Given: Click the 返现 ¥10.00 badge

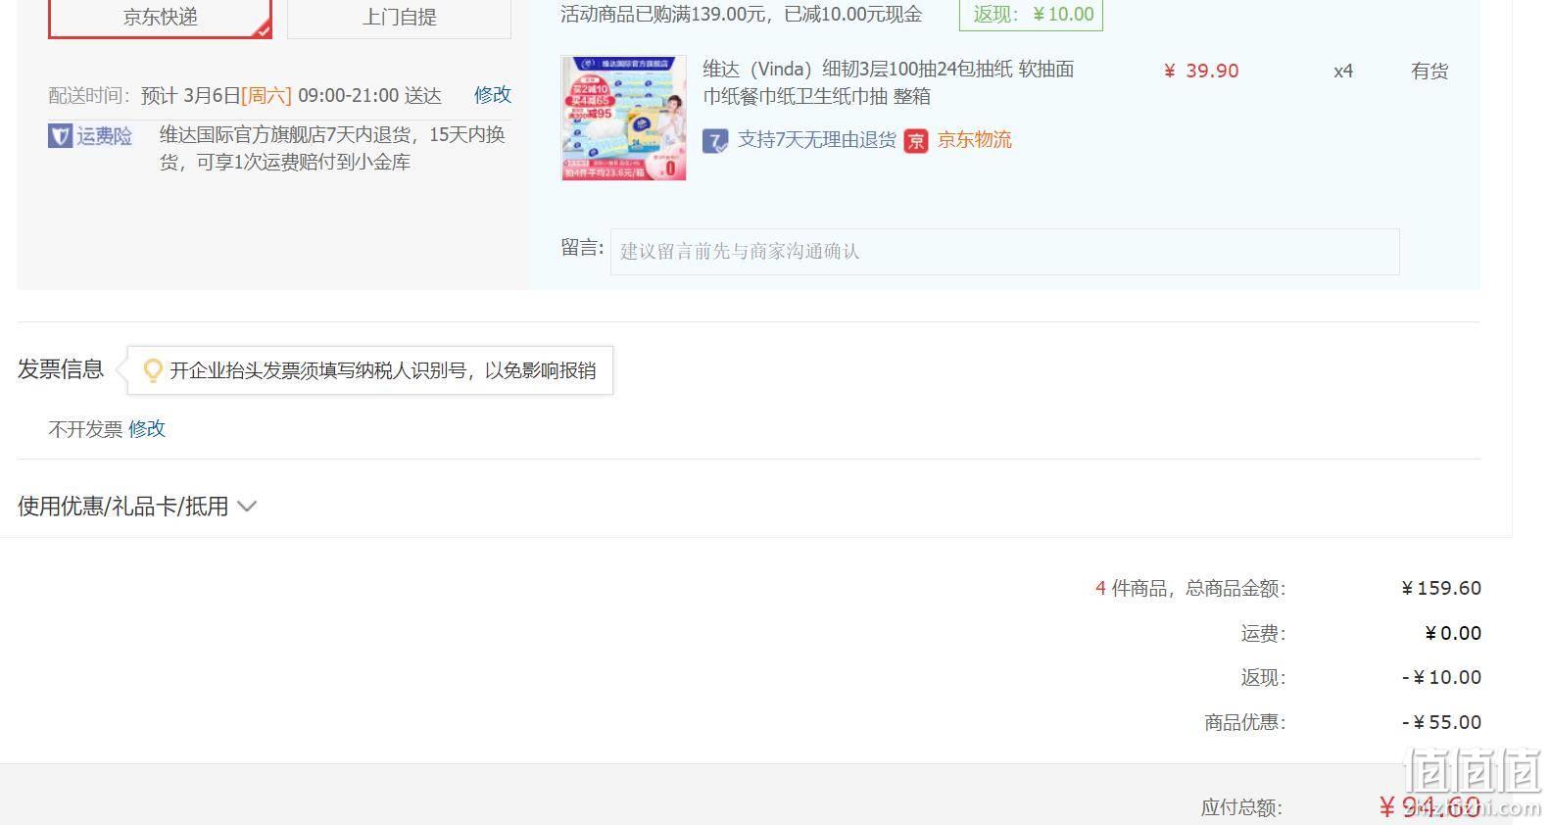Looking at the screenshot, I should pyautogui.click(x=1031, y=15).
